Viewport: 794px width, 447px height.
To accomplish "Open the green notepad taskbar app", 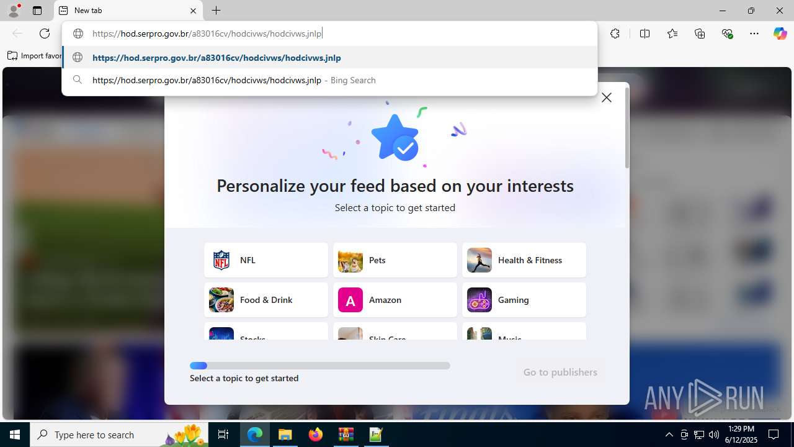I will (x=376, y=435).
